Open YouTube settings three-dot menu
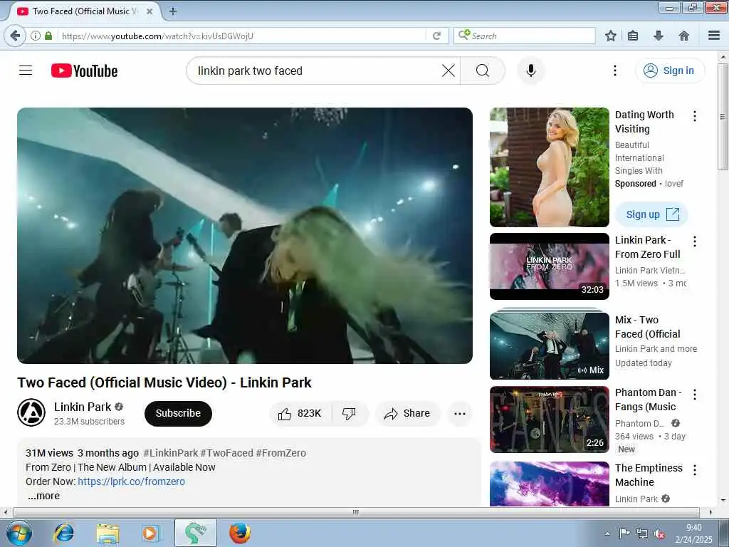The height and width of the screenshot is (547, 729). [614, 71]
